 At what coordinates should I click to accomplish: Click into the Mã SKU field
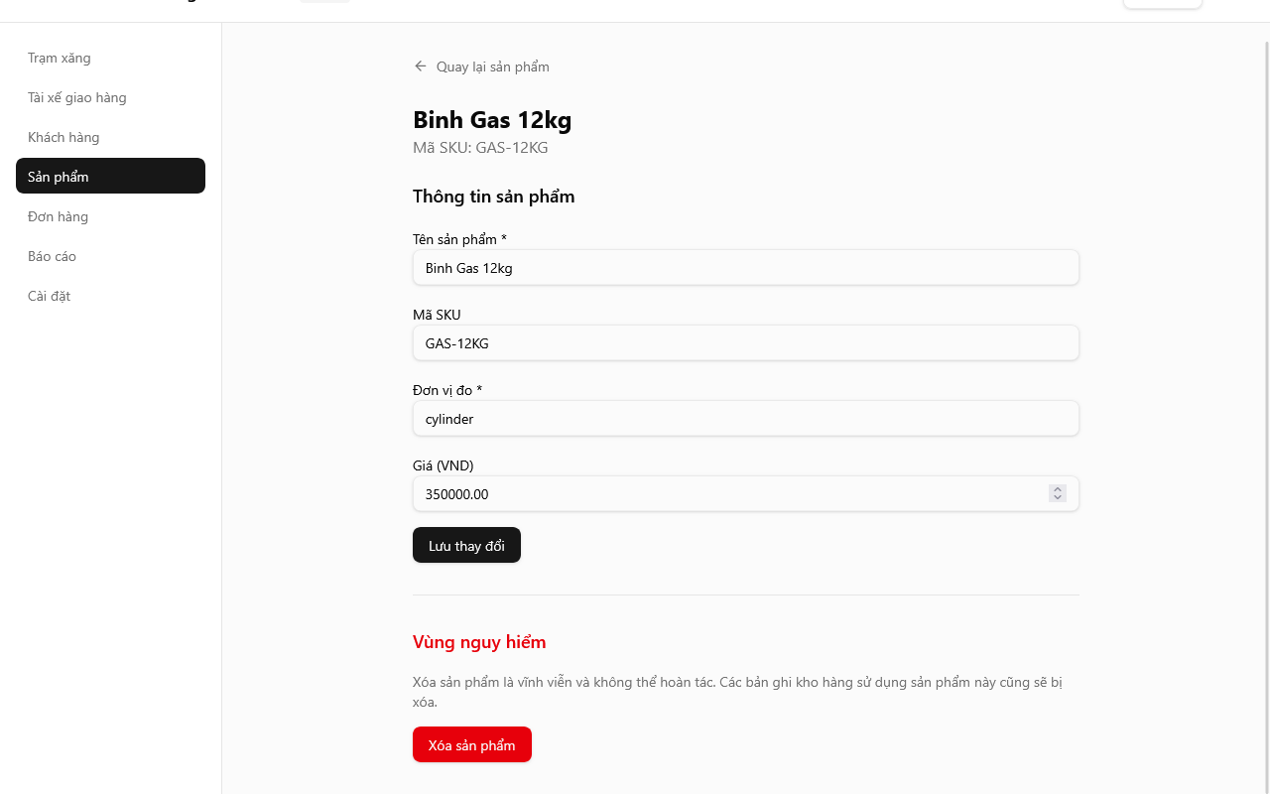pos(745,343)
